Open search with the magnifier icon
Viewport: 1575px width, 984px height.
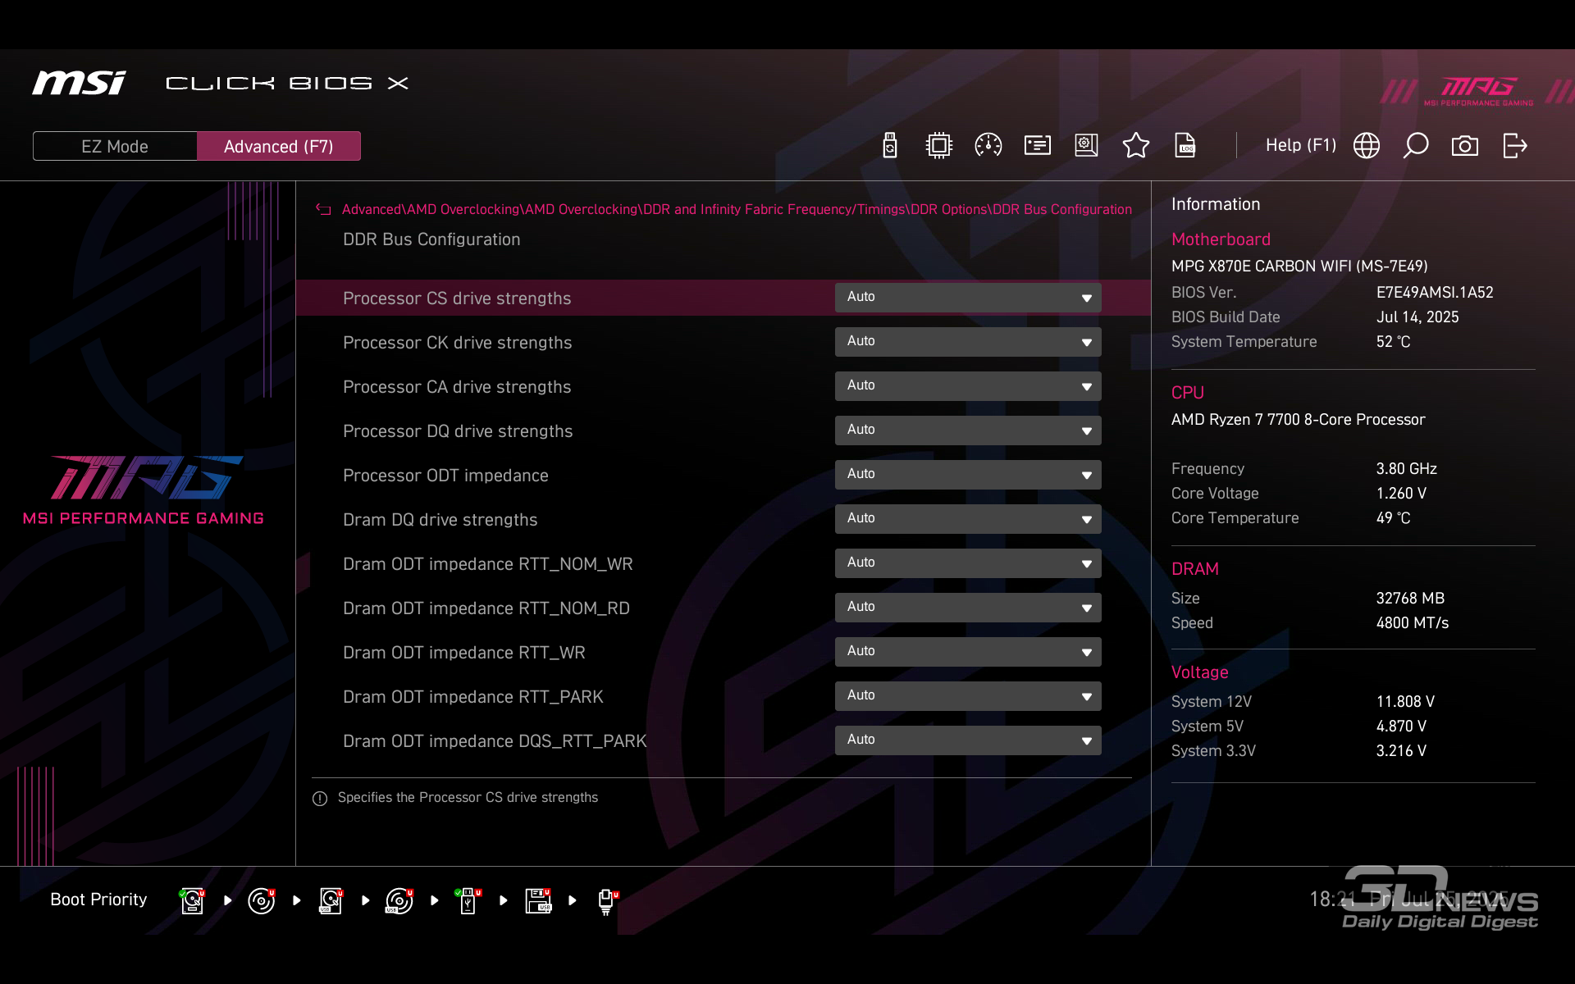coord(1415,146)
